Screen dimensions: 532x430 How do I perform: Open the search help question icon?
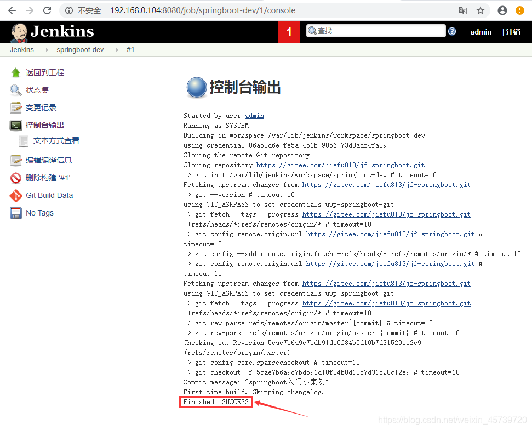point(452,32)
